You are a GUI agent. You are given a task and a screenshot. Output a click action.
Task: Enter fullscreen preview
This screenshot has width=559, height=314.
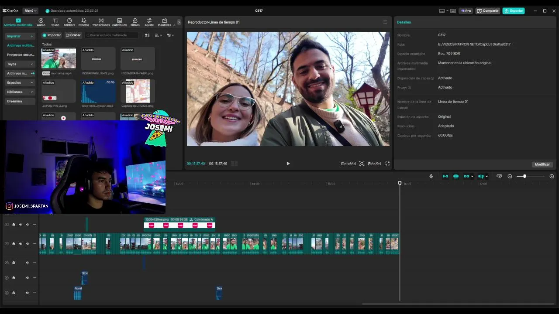pyautogui.click(x=387, y=164)
